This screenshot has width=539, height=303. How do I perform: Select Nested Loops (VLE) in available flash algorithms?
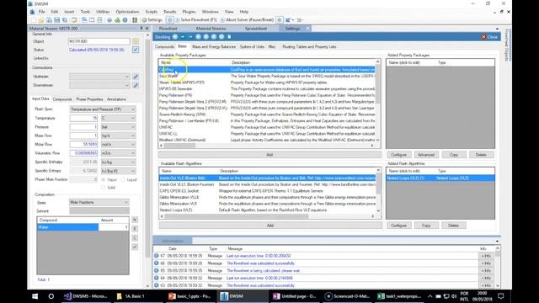pyautogui.click(x=268, y=210)
